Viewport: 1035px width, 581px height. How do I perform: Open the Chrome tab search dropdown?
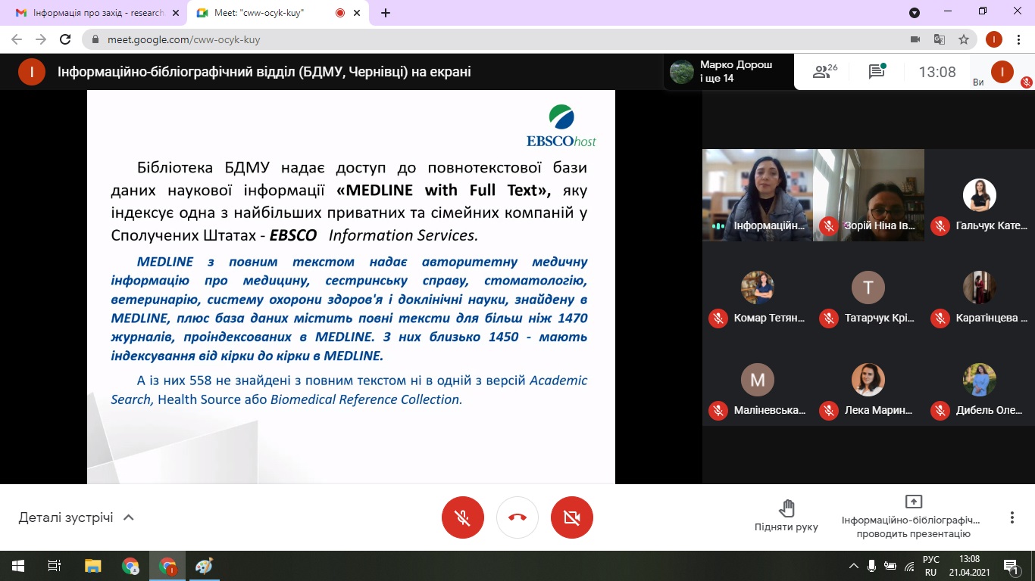click(915, 13)
